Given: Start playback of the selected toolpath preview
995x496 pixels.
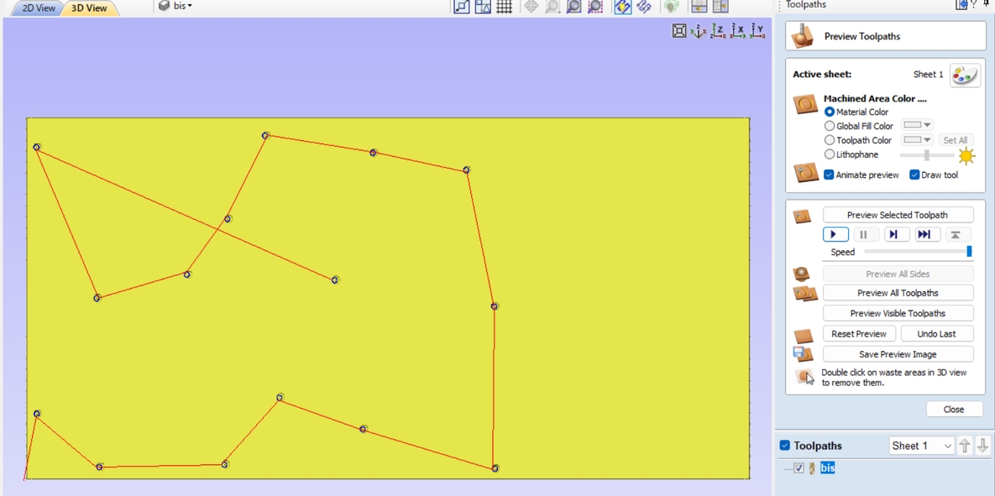Looking at the screenshot, I should tap(834, 234).
